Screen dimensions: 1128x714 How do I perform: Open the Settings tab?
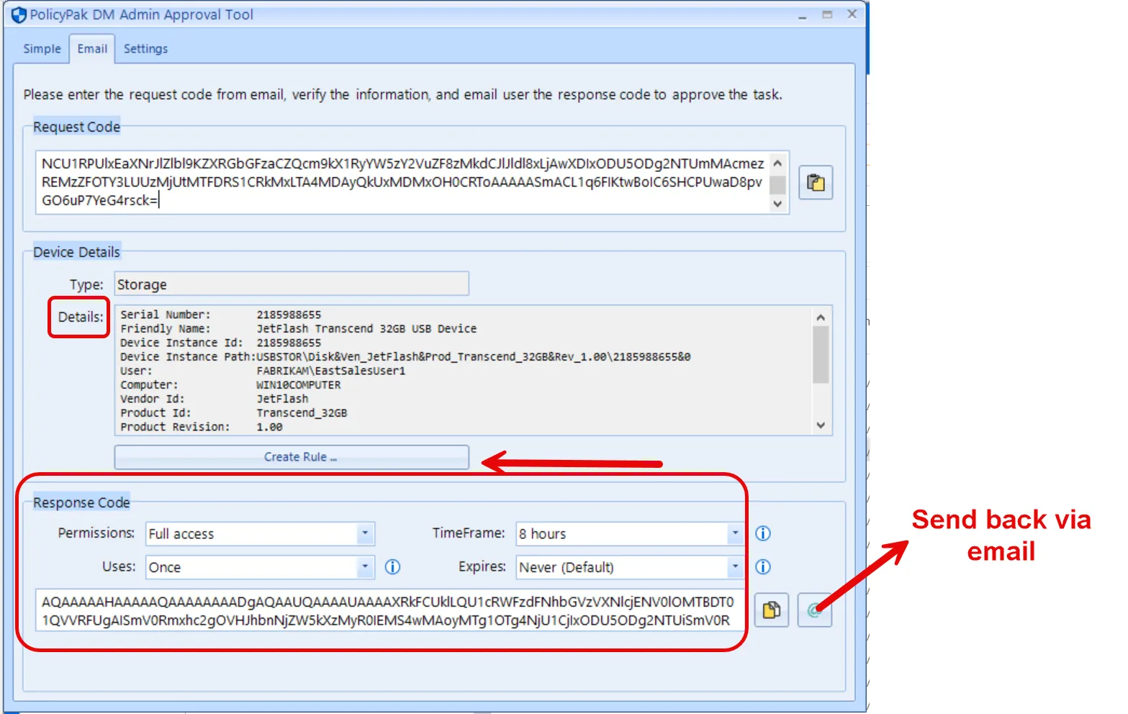(145, 49)
